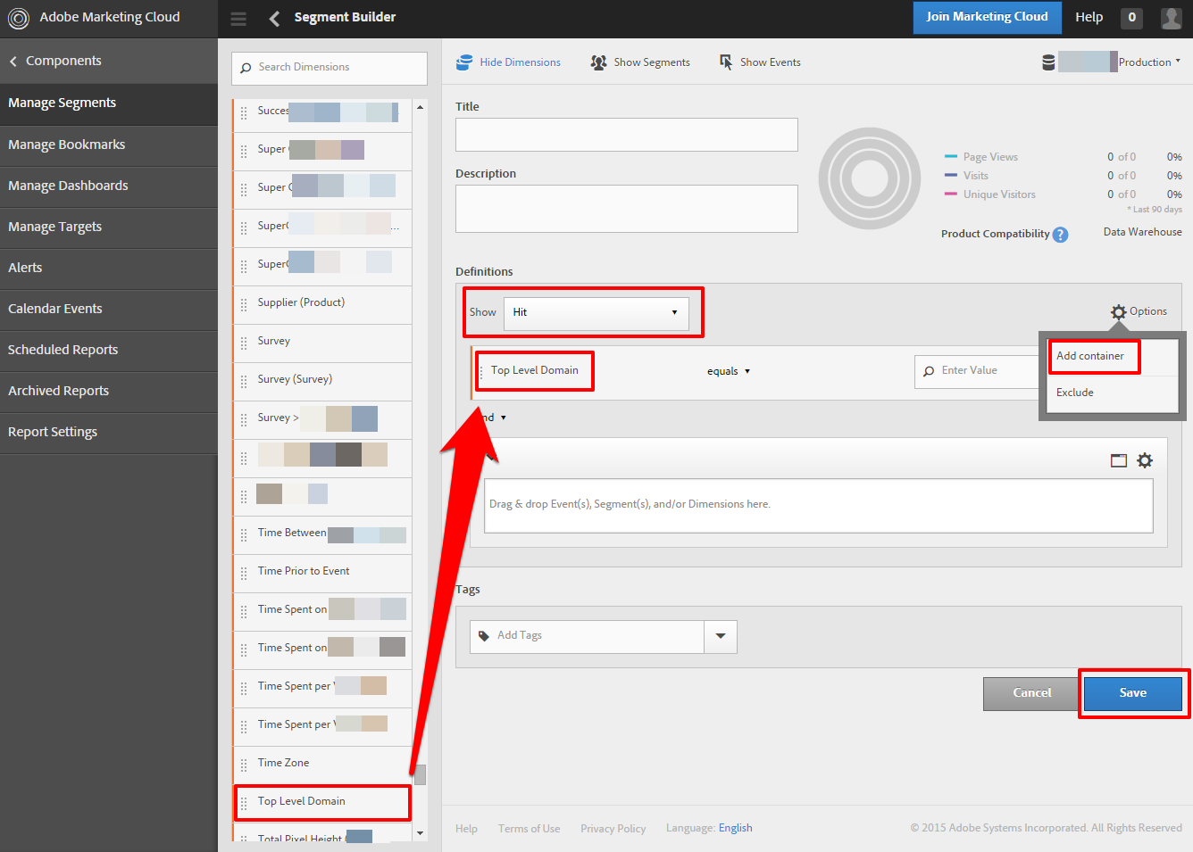The image size is (1193, 852).
Task: Click the tag icon in Add Tags
Action: coord(484,636)
